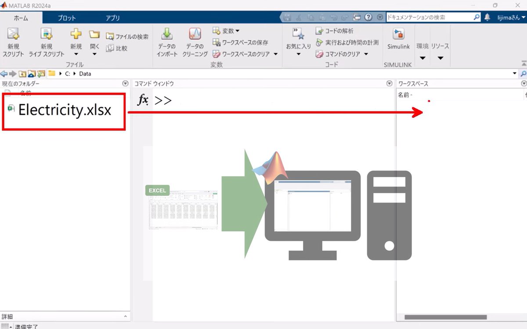Click the address bar search magnifier icon
527x329 pixels.
tap(523, 73)
